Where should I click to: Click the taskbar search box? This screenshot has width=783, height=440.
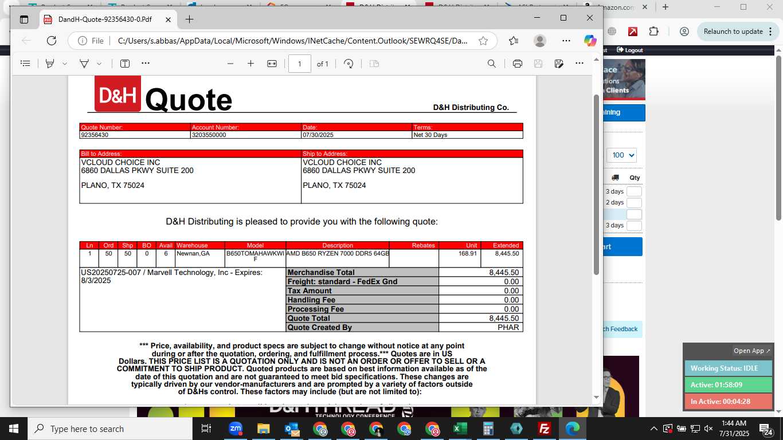coord(110,429)
